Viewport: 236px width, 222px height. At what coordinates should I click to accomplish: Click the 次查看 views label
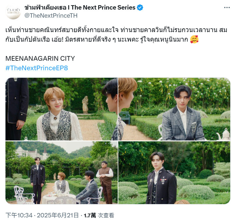point(106,215)
